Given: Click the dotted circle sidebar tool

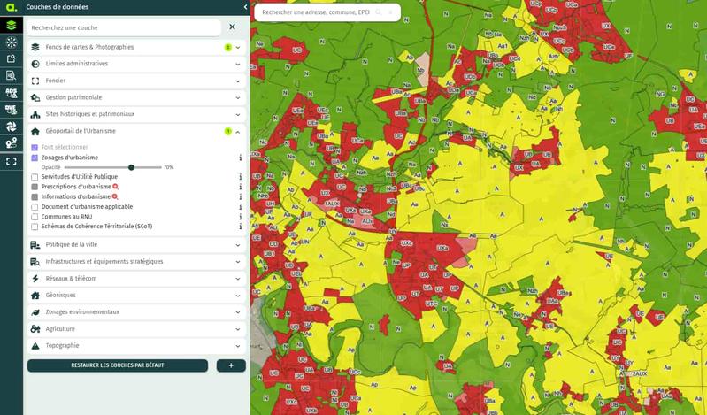Looking at the screenshot, I should point(12,42).
